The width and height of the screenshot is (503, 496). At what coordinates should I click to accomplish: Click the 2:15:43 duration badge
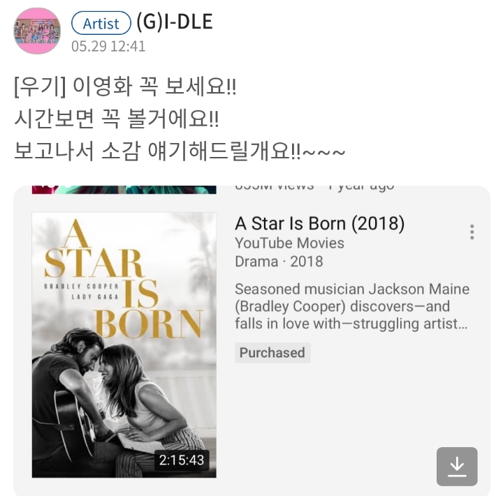click(x=182, y=460)
